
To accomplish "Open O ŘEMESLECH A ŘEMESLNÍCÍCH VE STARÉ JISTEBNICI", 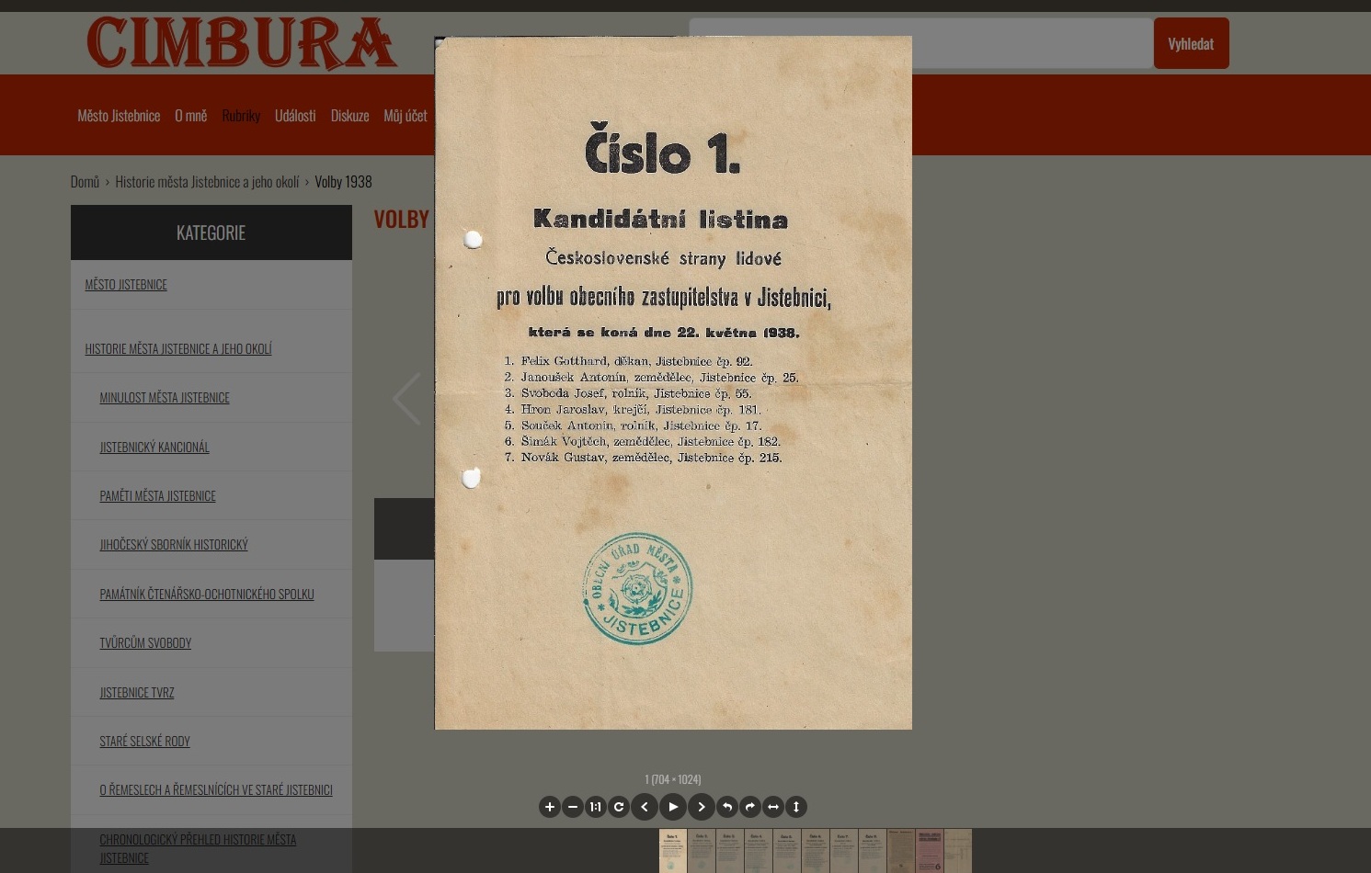I will coord(216,790).
